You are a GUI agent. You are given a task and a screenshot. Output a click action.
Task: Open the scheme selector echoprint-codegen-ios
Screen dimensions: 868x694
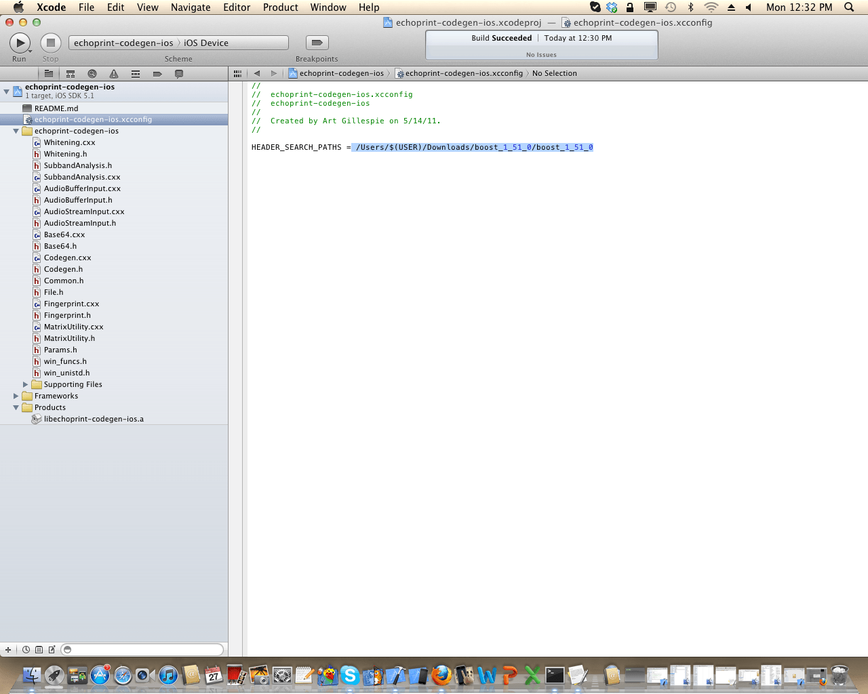pyautogui.click(x=123, y=43)
